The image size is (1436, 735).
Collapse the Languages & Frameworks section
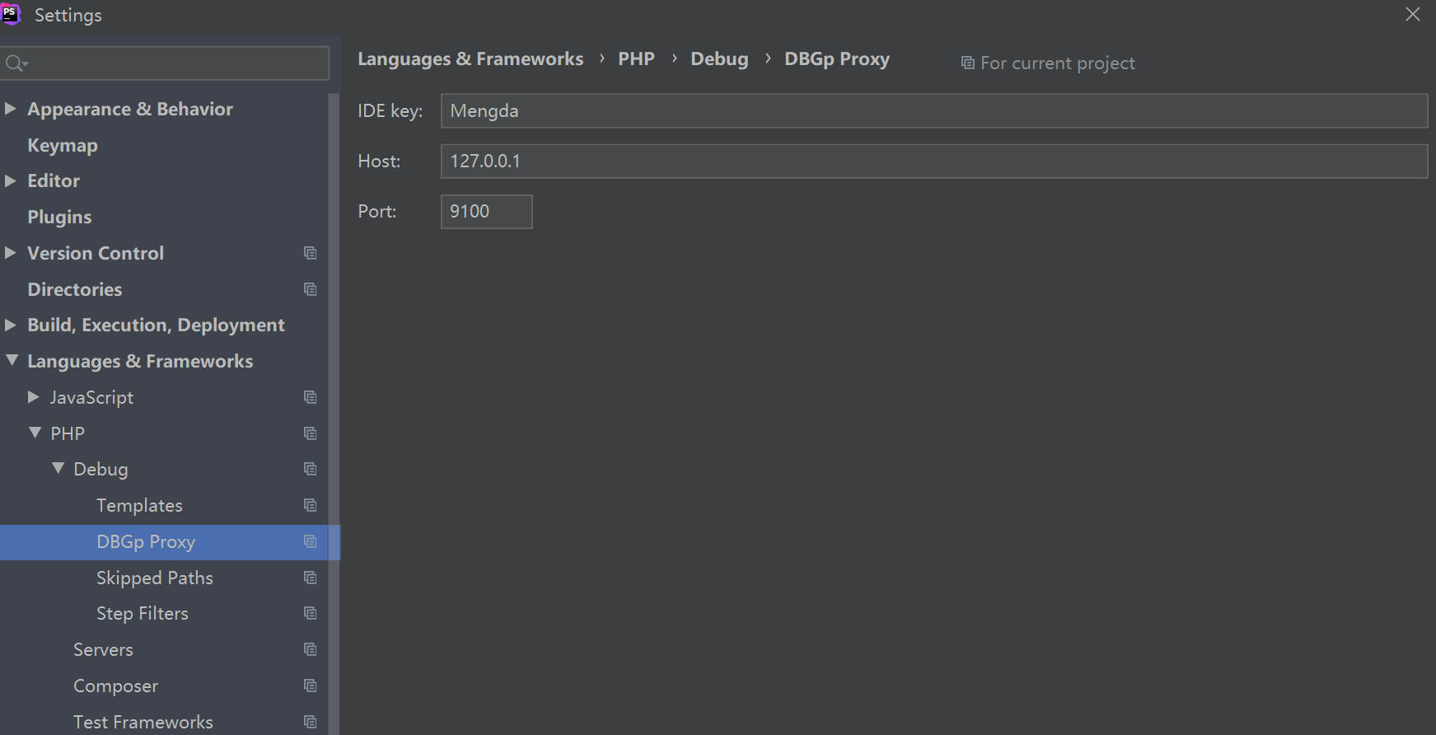click(x=12, y=360)
